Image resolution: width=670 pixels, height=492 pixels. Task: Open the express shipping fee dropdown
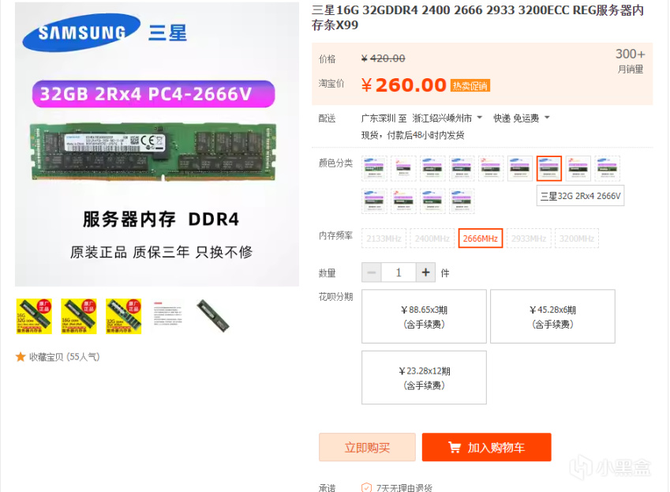[x=547, y=117]
